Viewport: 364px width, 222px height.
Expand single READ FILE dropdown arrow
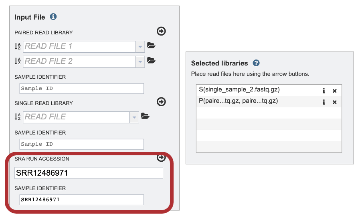pyautogui.click(x=134, y=117)
